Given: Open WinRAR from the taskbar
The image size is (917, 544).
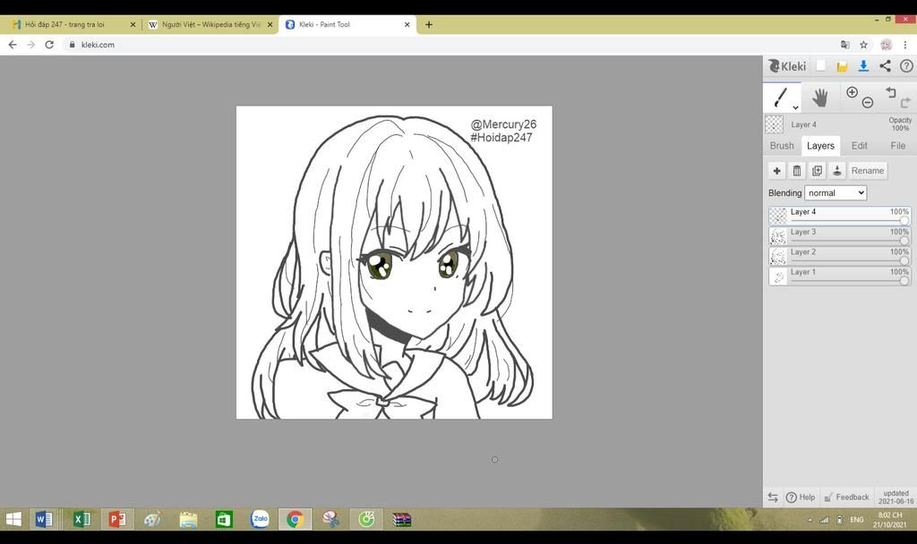Looking at the screenshot, I should (x=402, y=519).
